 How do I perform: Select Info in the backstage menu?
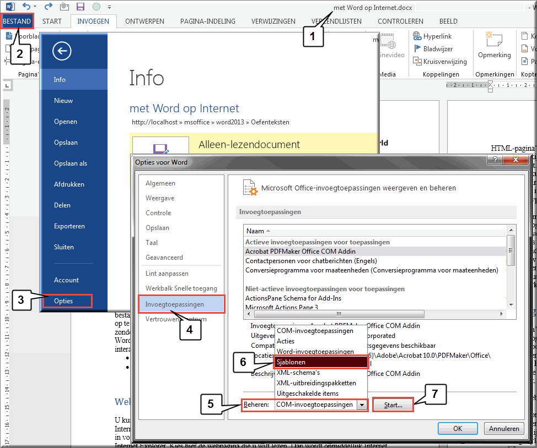click(x=74, y=80)
